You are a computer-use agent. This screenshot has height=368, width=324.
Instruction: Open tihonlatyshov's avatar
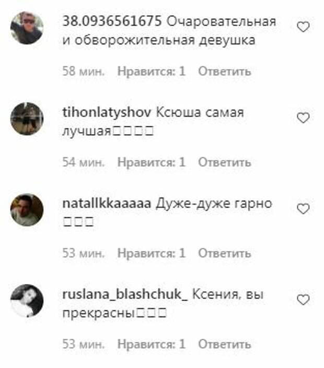pos(27,119)
